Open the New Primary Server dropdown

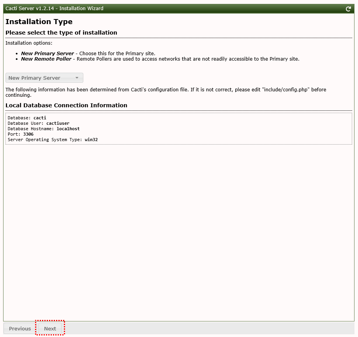tap(44, 78)
